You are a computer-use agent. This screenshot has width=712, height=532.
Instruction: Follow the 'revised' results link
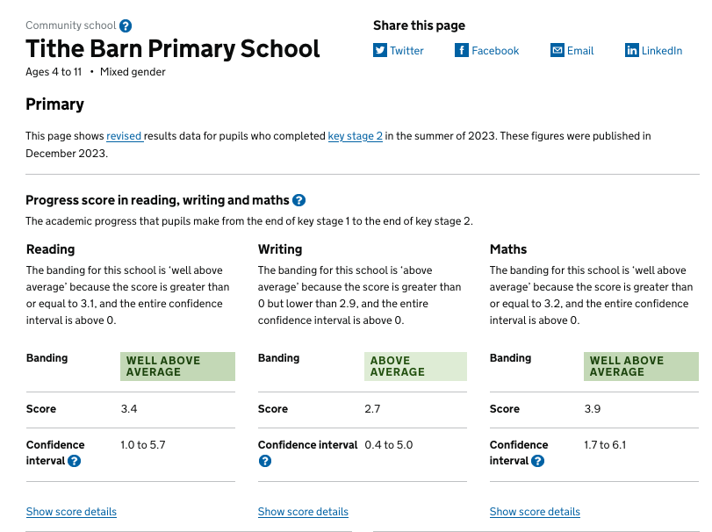(x=124, y=136)
